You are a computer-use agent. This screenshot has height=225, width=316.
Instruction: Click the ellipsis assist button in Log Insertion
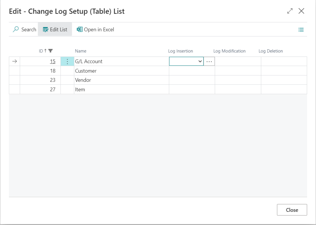209,61
